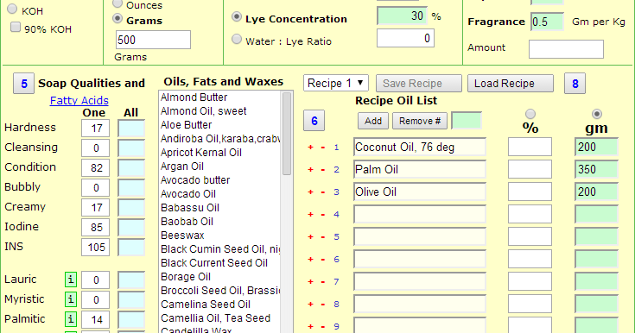
Task: Select the Ounces weight option
Action: [x=117, y=3]
